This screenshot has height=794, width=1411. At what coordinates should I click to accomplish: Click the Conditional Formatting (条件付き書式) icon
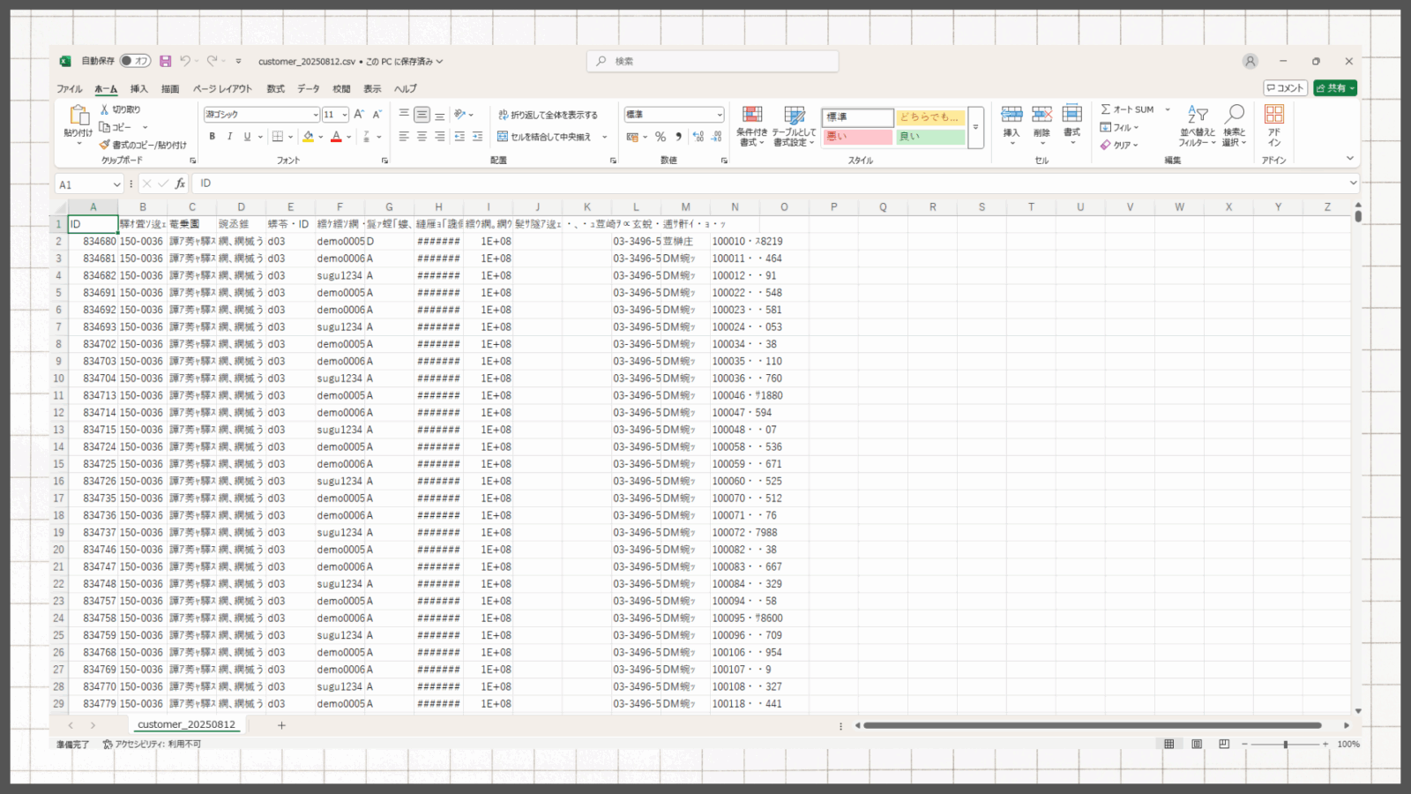tap(752, 116)
